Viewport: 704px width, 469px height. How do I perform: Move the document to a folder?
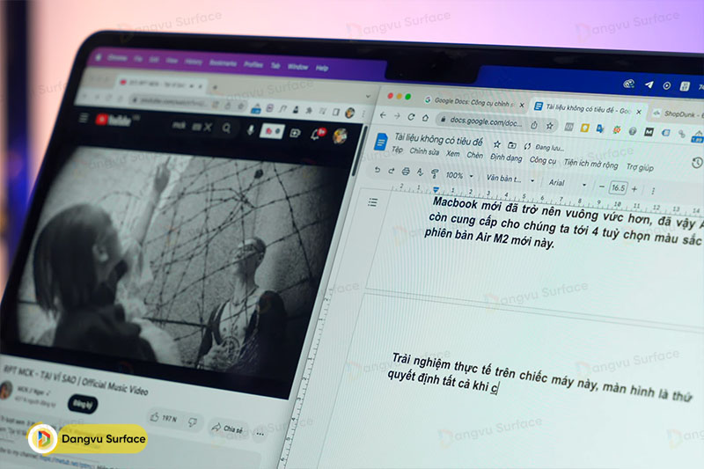pyautogui.click(x=512, y=145)
